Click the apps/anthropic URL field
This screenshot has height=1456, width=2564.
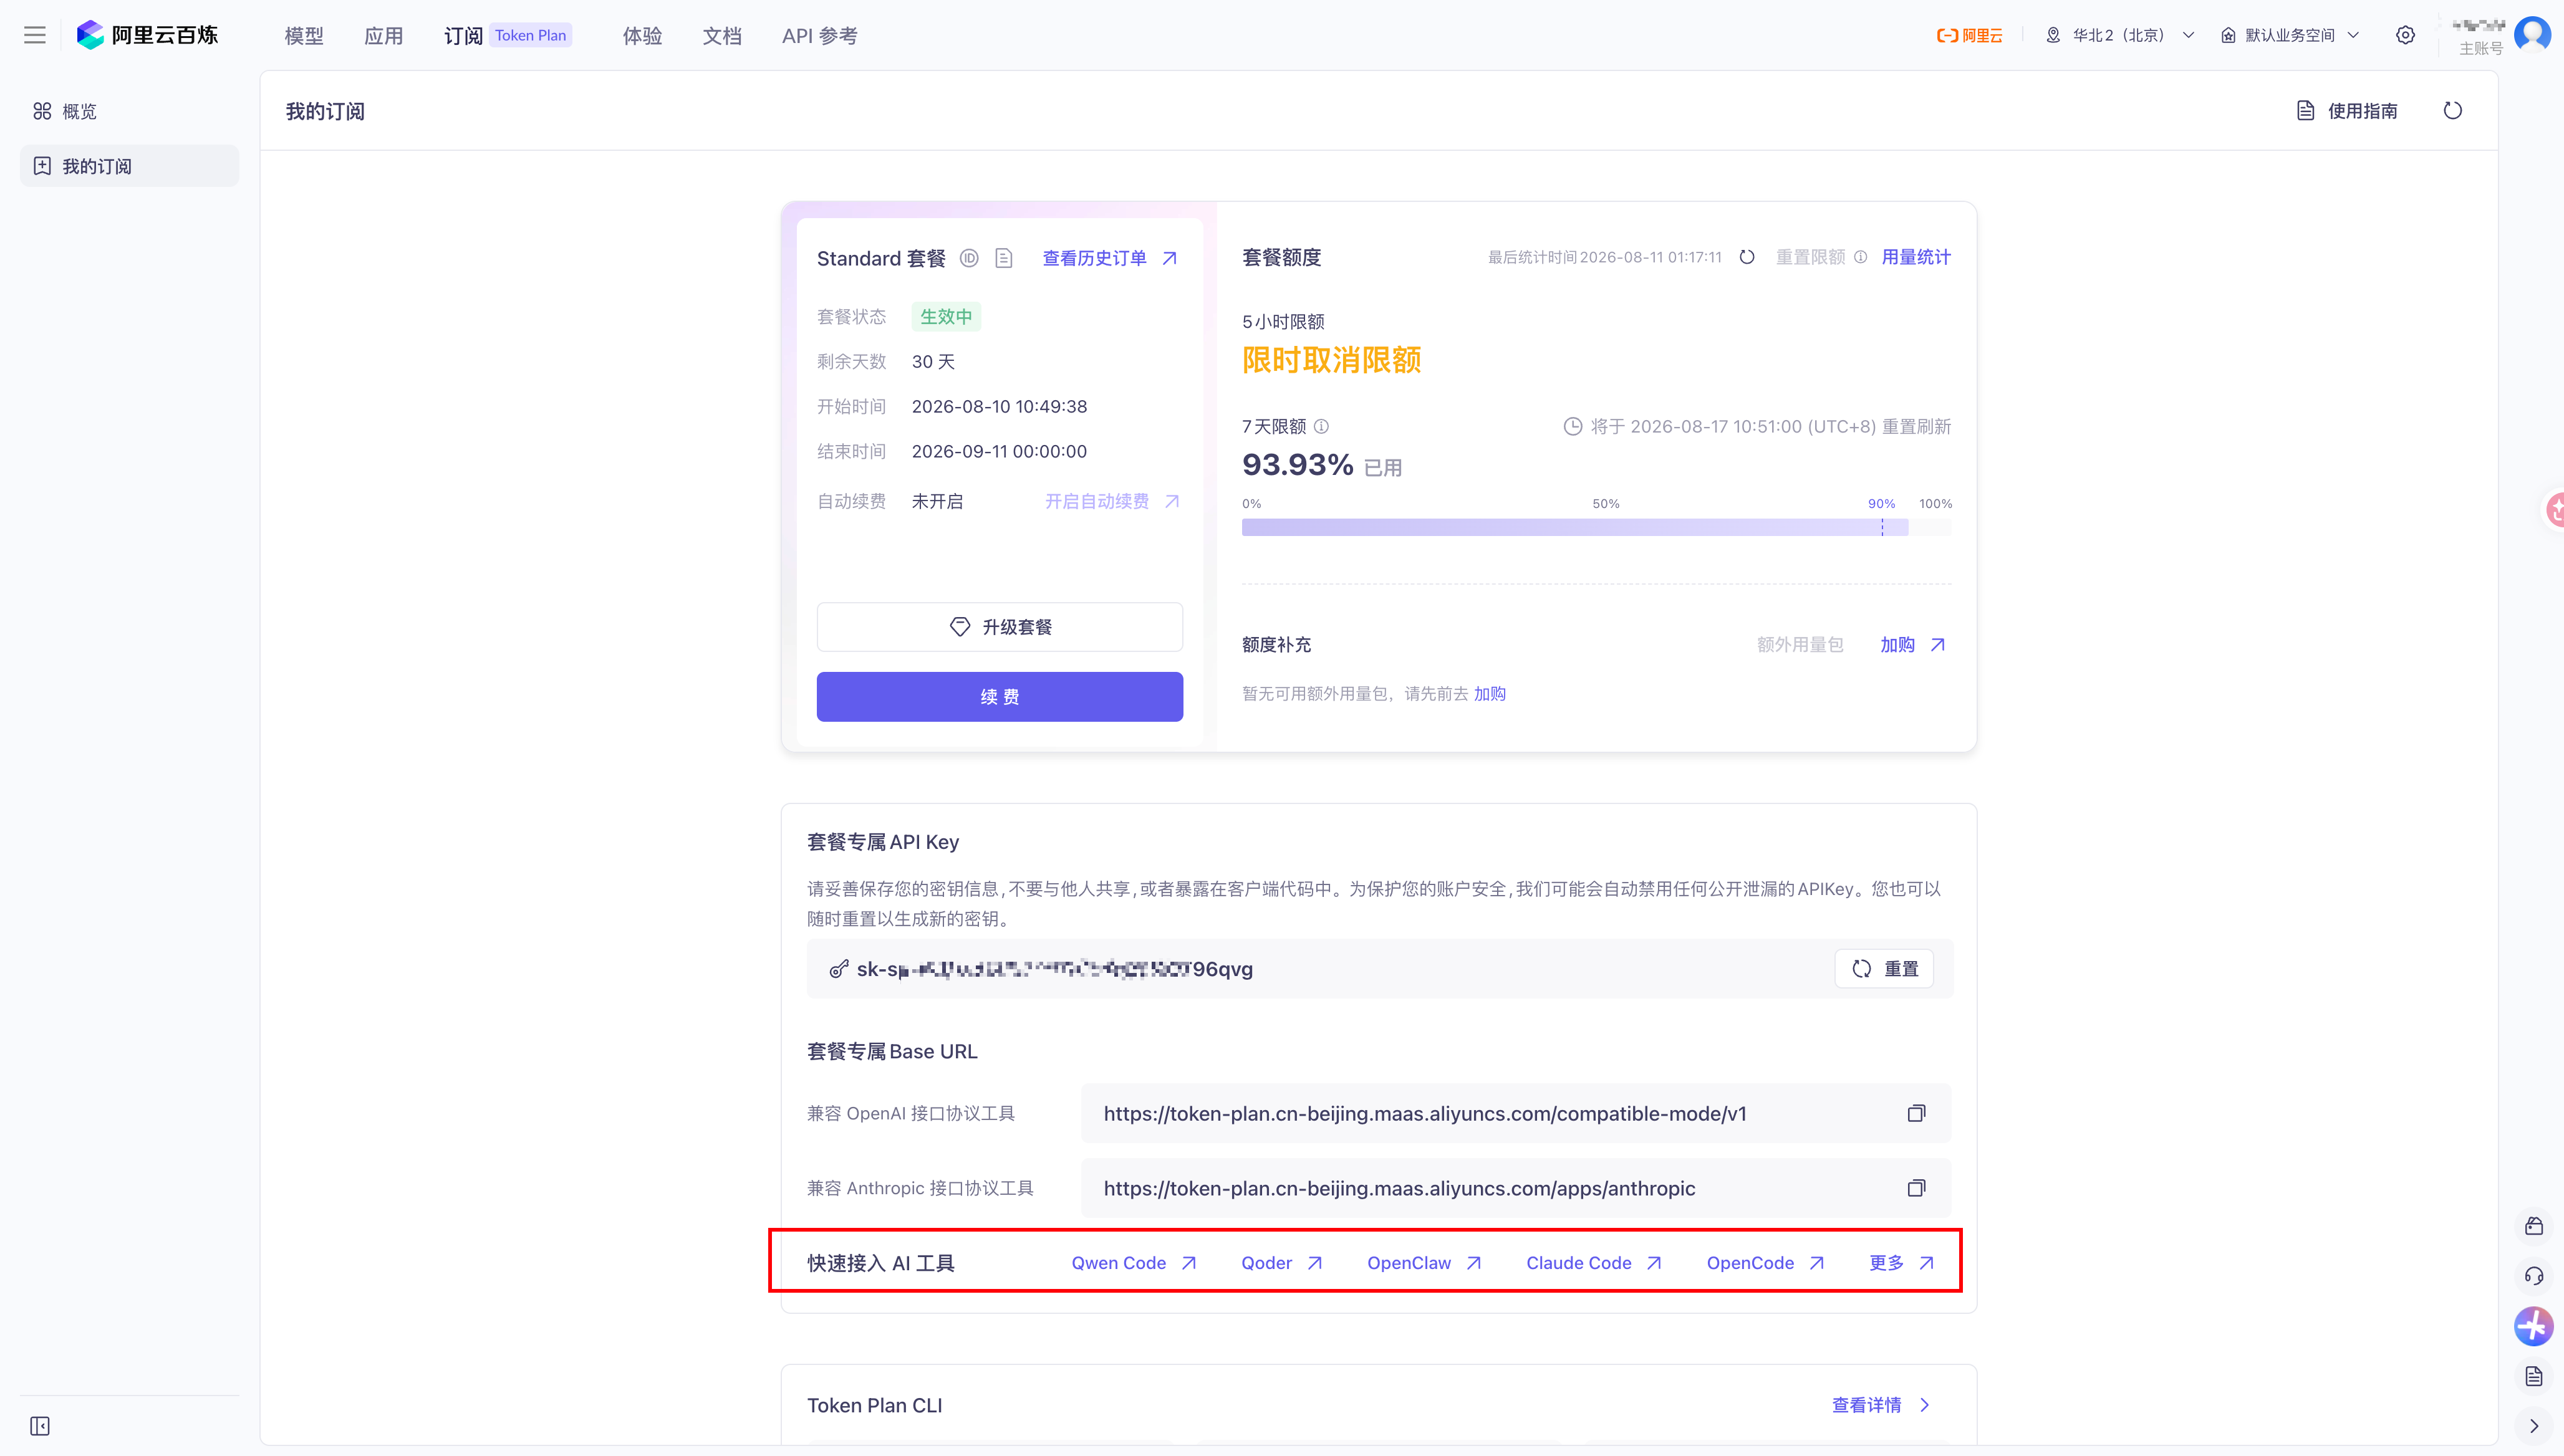click(1516, 1188)
